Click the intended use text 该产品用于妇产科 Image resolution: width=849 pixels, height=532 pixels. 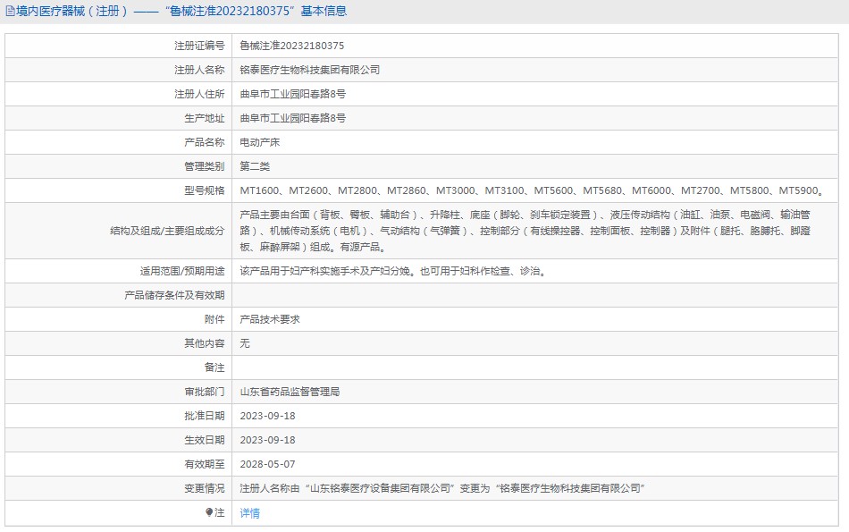394,271
